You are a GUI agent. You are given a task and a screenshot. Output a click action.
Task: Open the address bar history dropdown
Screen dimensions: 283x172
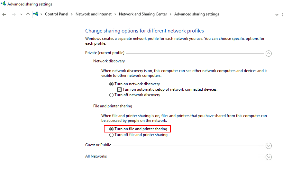pyautogui.click(x=277, y=14)
